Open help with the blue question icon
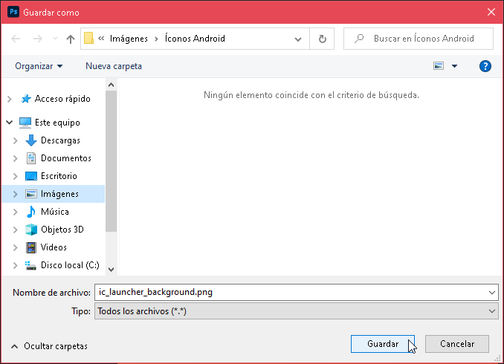Image resolution: width=504 pixels, height=364 pixels. point(485,66)
